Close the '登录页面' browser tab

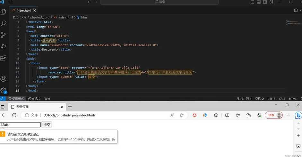pos(62,107)
